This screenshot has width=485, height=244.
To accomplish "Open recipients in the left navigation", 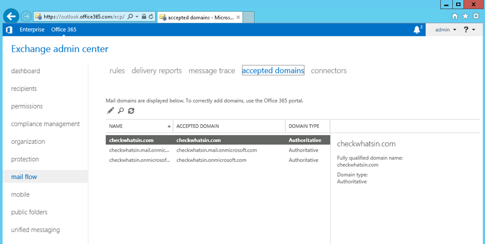I will point(24,89).
